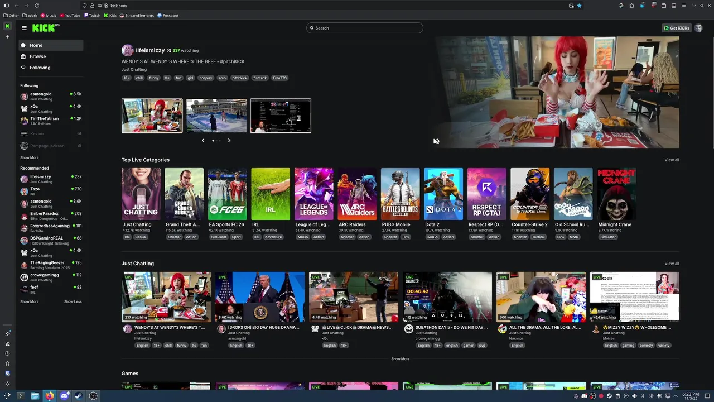
Task: Click the FreeTTS tag
Action: coord(279,78)
